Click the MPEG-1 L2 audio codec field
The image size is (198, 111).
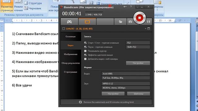pos(126,84)
